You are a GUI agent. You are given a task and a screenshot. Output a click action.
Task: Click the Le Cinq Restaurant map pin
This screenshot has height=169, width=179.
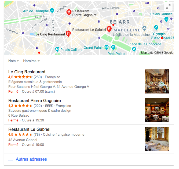pyautogui.click(x=68, y=34)
